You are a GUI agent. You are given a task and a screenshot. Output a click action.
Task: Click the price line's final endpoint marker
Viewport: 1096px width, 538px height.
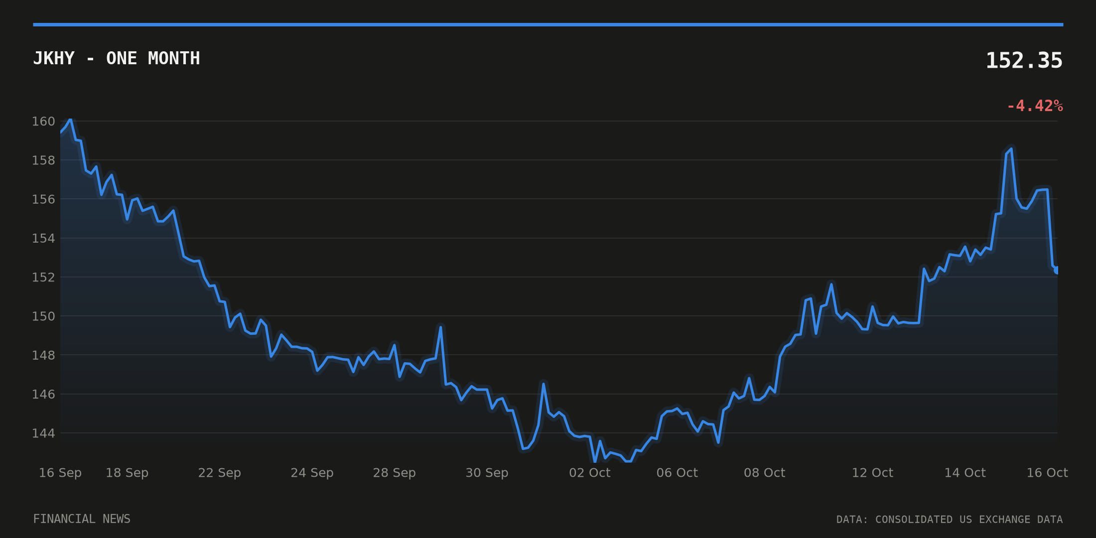pyautogui.click(x=1057, y=270)
